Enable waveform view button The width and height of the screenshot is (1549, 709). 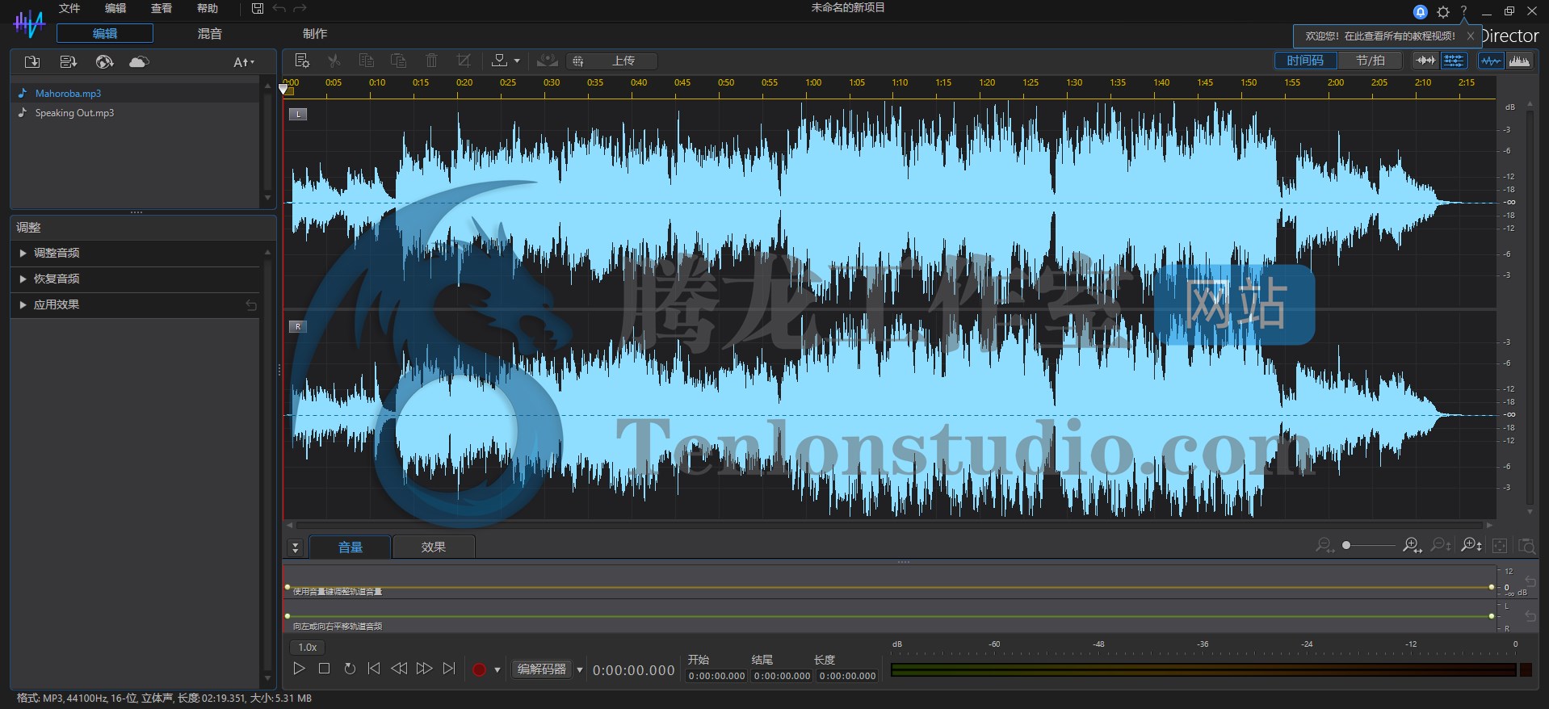point(1491,61)
